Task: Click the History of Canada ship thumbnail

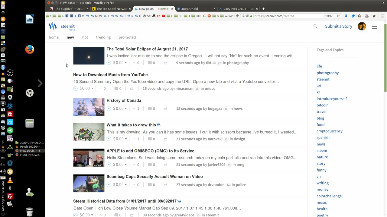Action: click(x=89, y=107)
